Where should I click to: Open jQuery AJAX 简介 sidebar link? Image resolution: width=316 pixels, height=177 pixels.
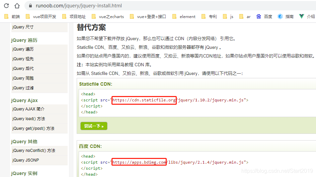point(39,109)
